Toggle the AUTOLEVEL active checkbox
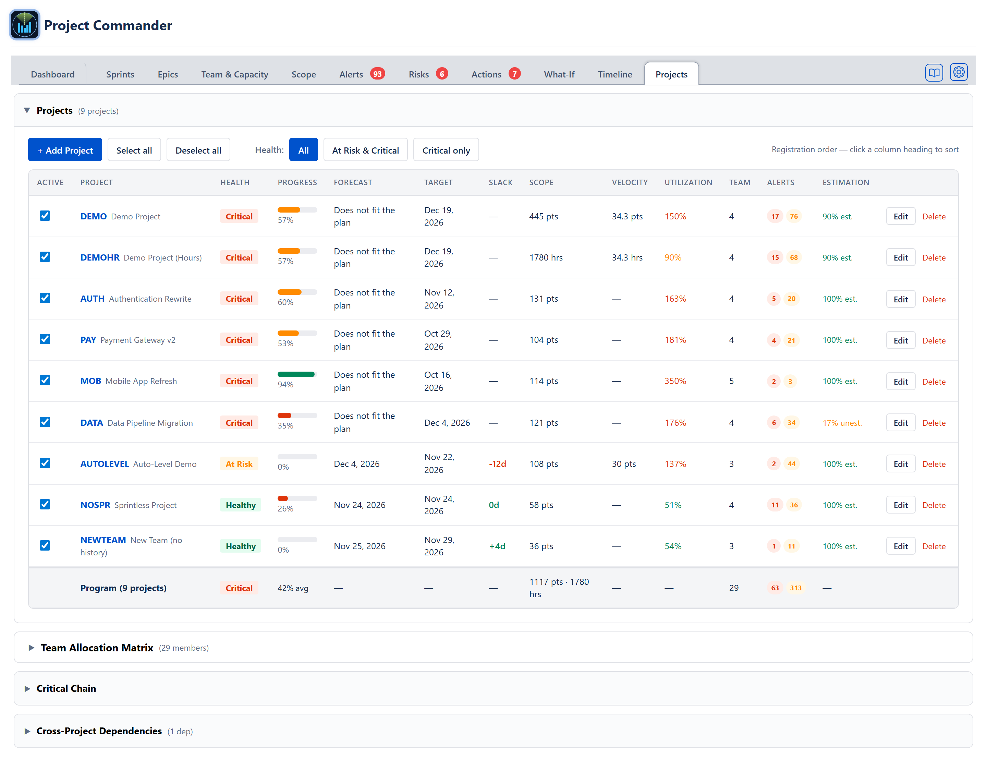 (x=45, y=463)
